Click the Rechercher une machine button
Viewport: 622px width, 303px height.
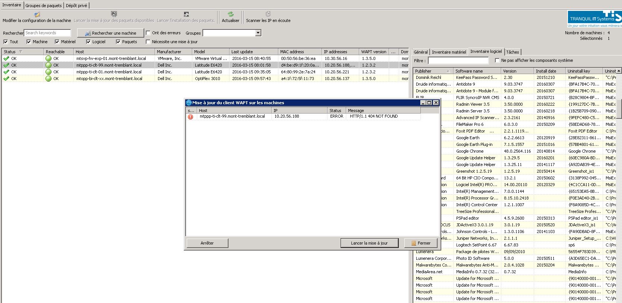[x=110, y=33]
